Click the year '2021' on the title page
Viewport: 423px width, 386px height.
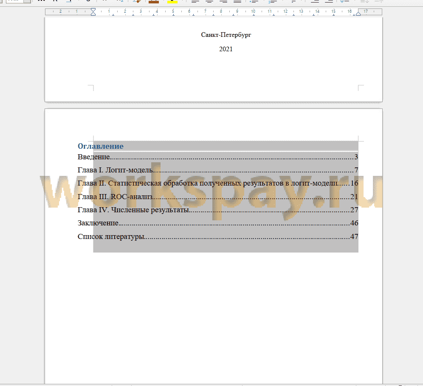226,49
